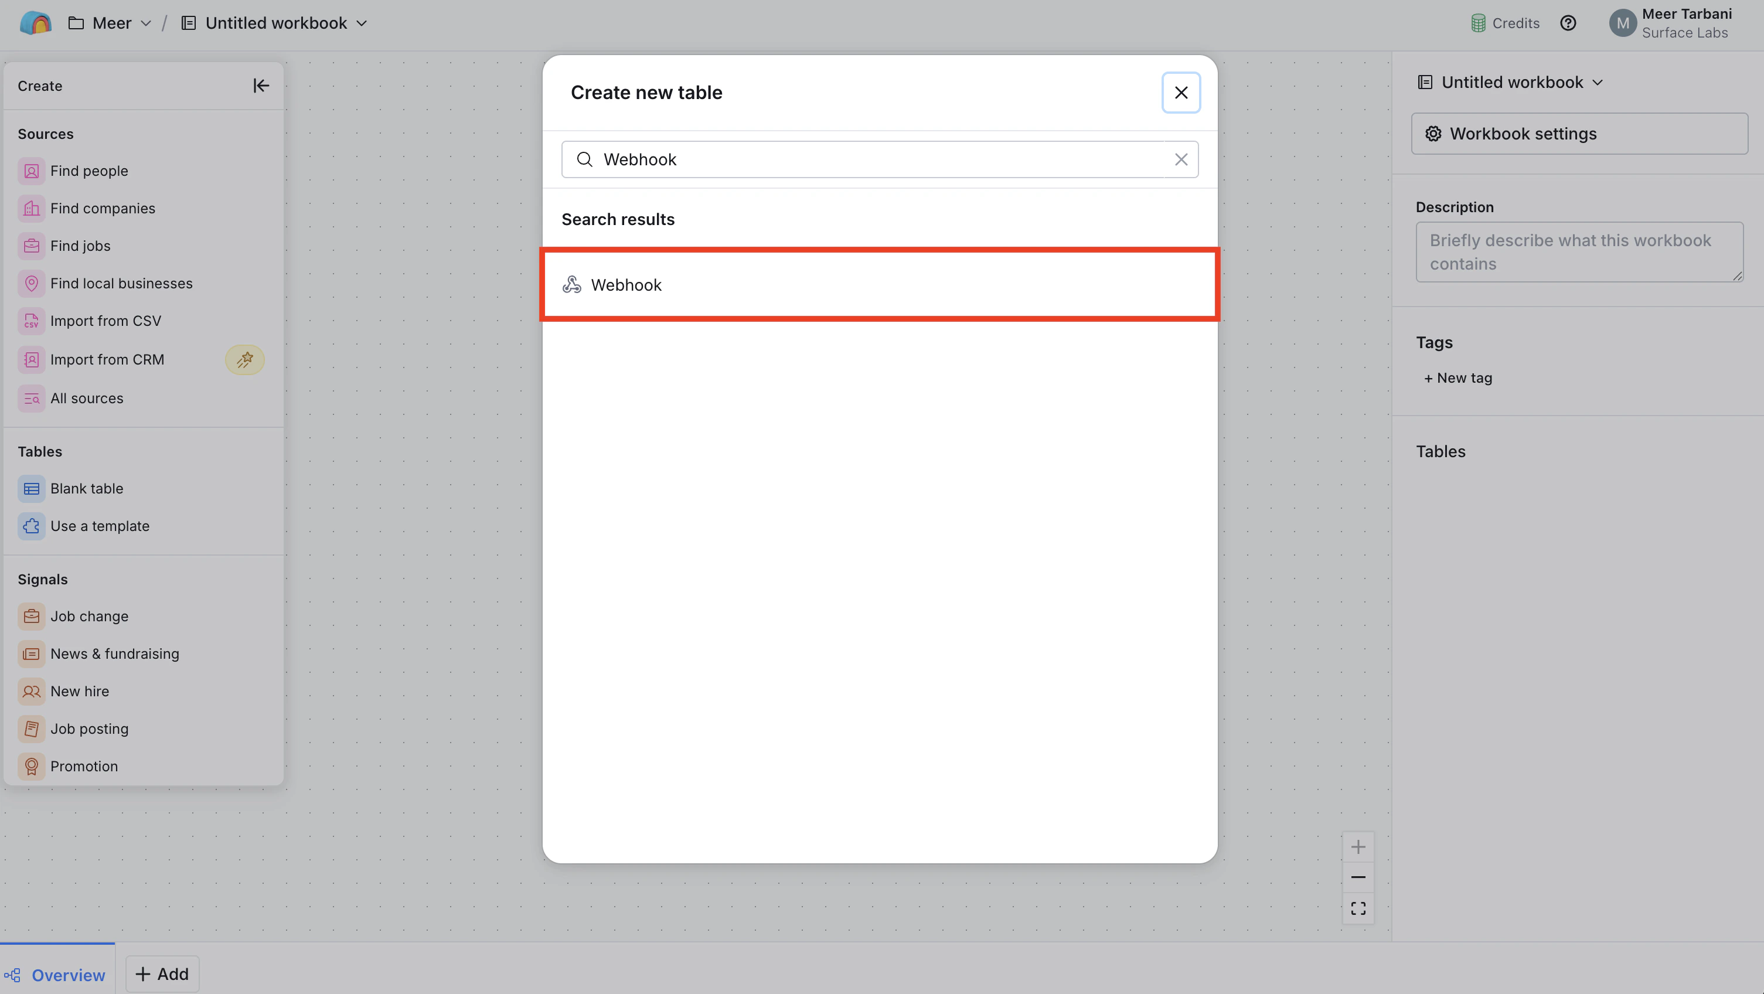Zoom in on the canvas
Viewport: 1764px width, 994px height.
1358,847
